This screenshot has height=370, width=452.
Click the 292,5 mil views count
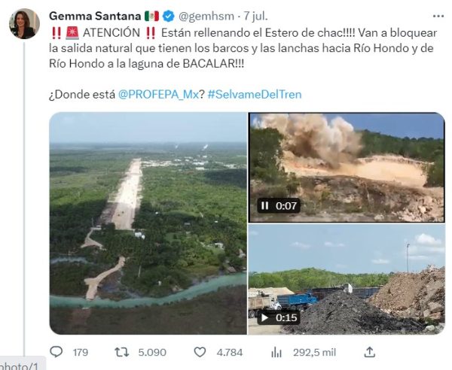[x=314, y=351]
